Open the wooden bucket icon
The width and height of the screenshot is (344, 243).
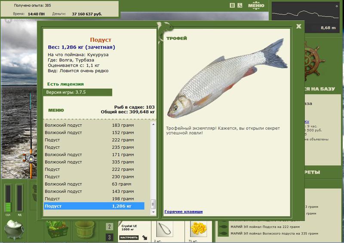click(85, 230)
